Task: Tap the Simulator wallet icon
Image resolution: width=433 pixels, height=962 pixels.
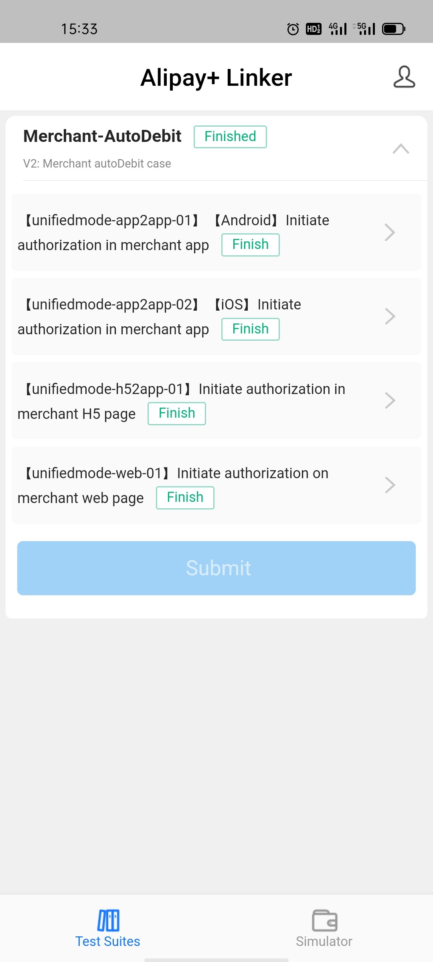Action: click(x=324, y=920)
